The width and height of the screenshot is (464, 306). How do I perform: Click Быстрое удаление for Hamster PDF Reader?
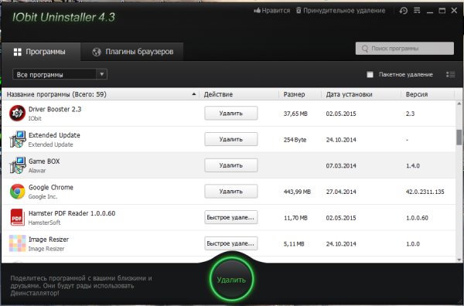pos(230,217)
